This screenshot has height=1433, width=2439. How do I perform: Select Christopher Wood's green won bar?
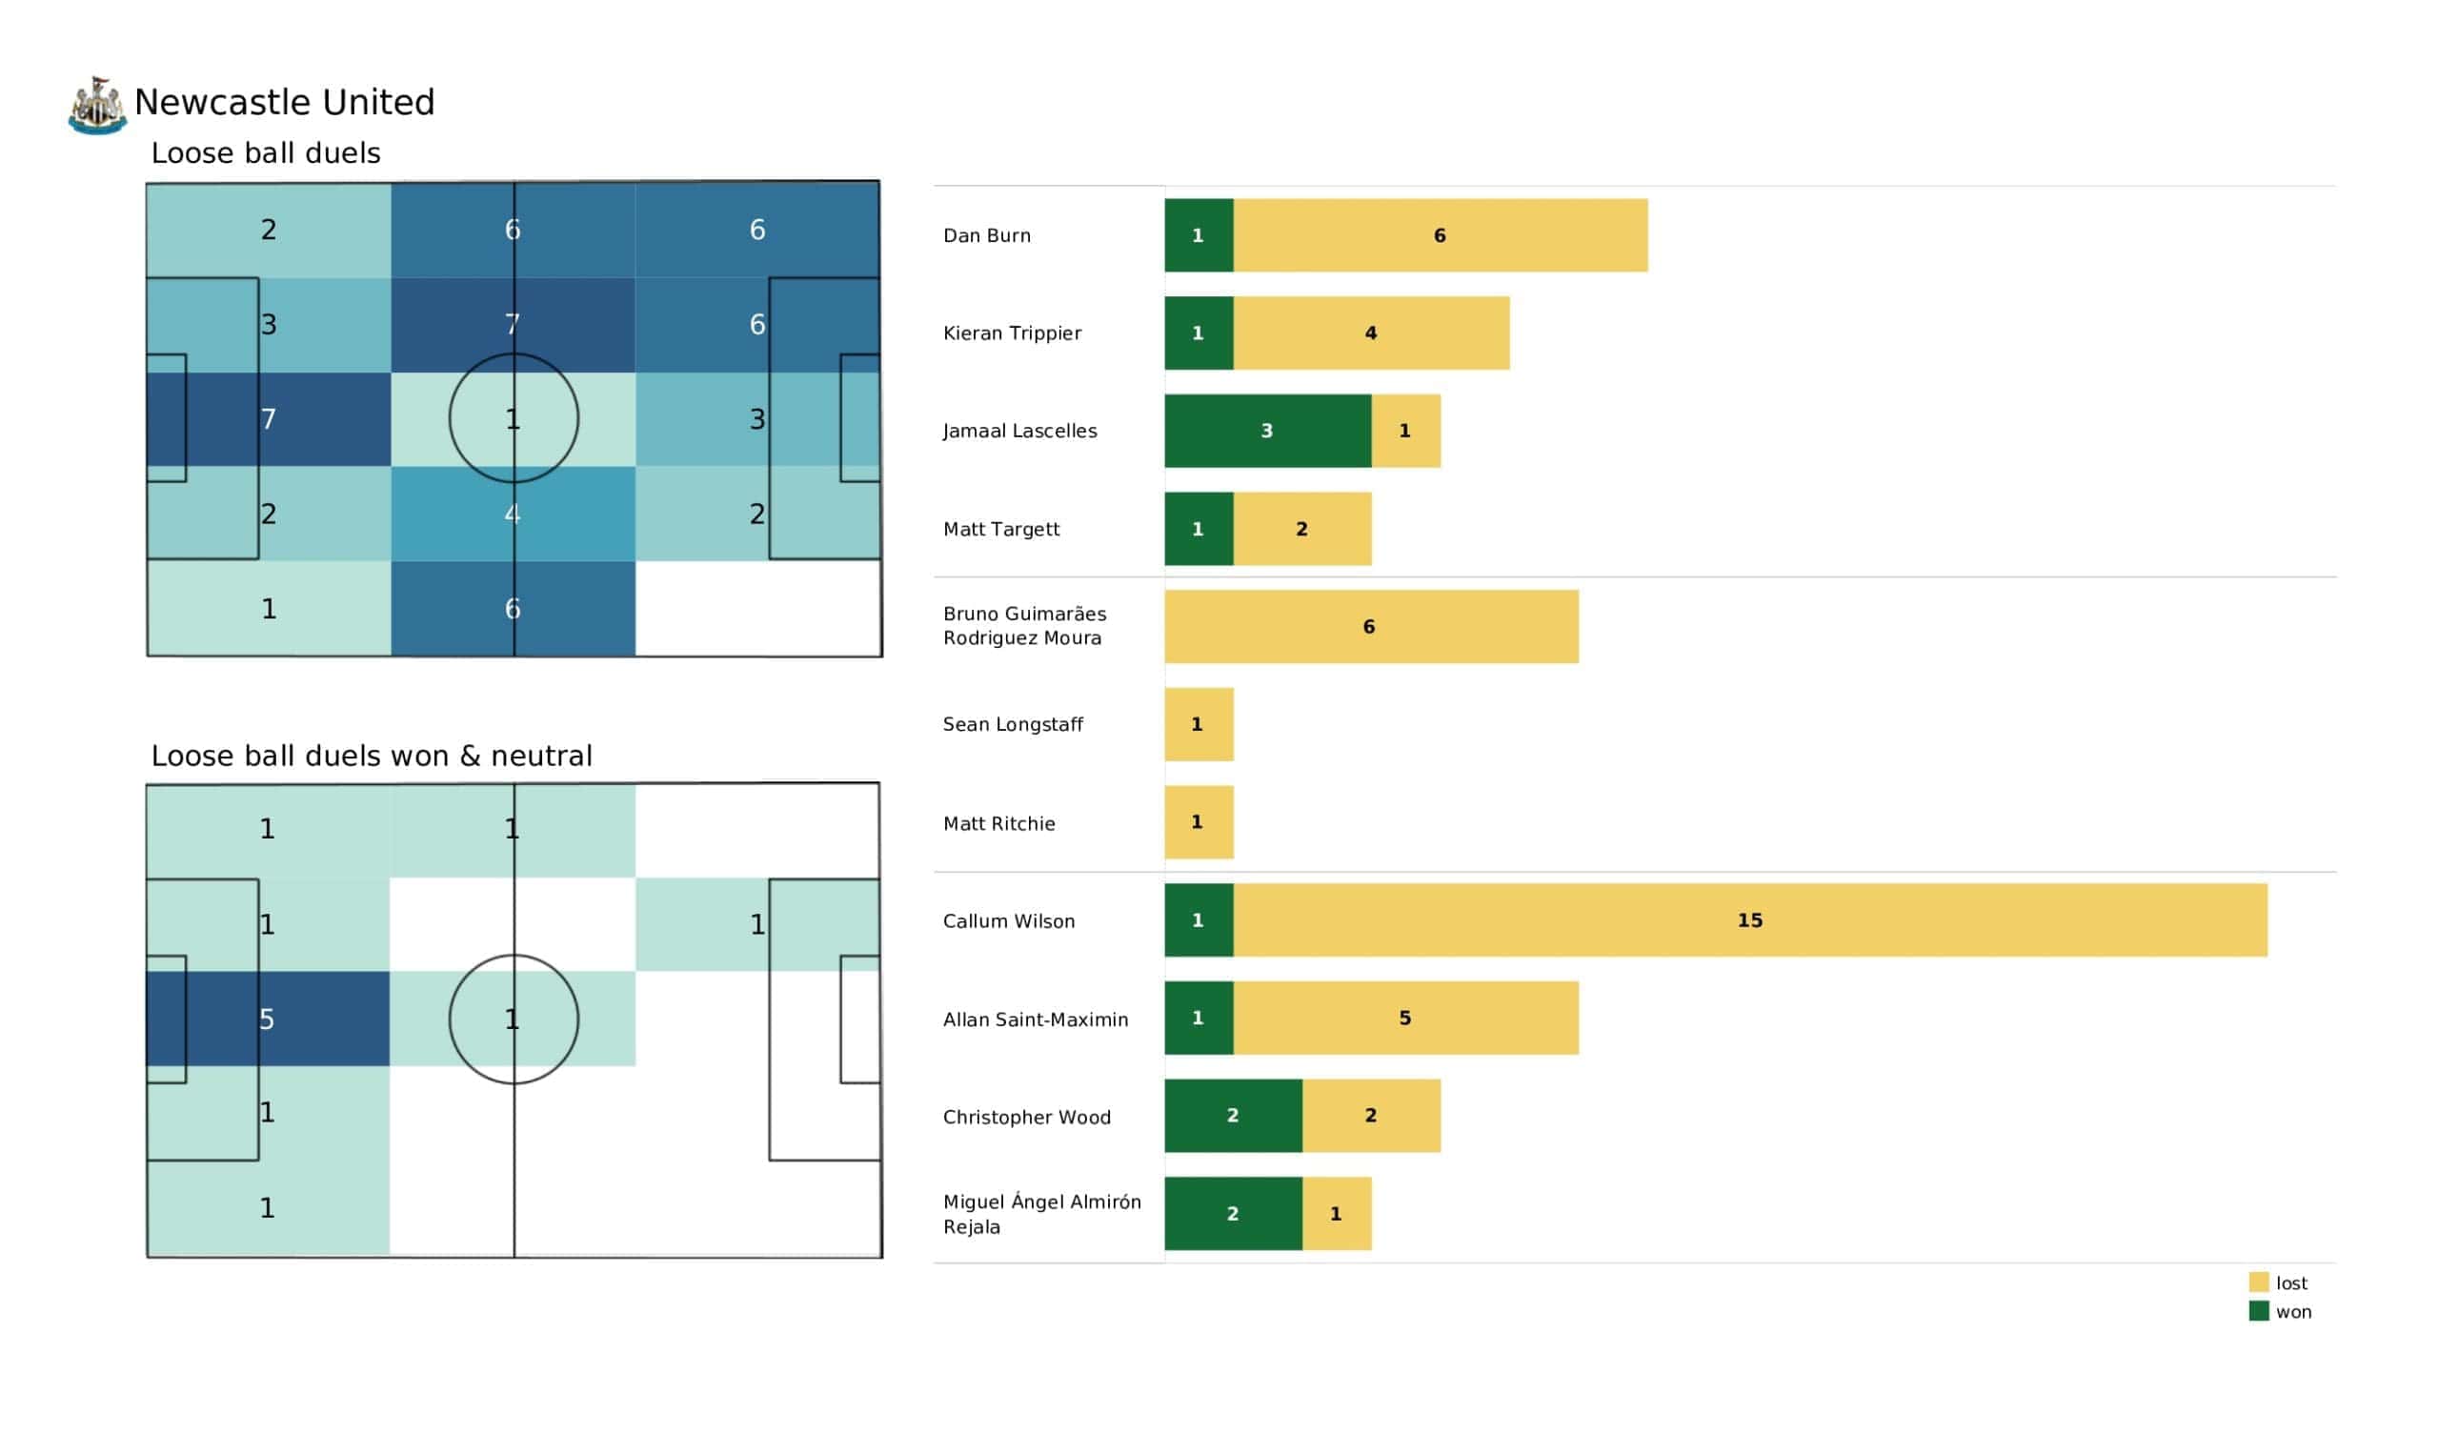pyautogui.click(x=1233, y=1116)
